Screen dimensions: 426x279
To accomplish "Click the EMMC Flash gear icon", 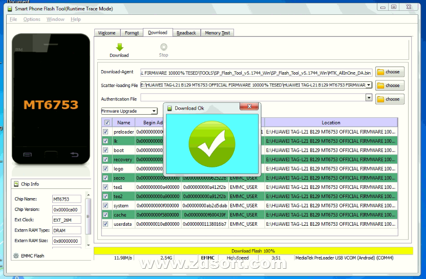I will pos(16,255).
